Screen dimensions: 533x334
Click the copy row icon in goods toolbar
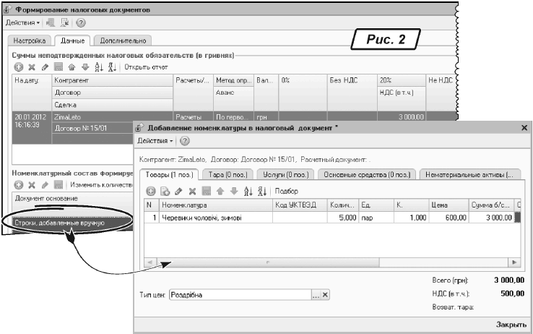coord(164,191)
